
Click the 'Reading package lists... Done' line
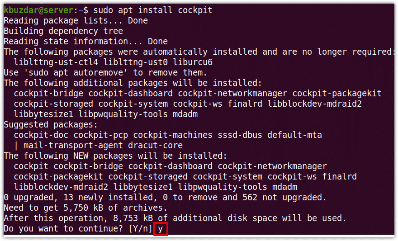(x=76, y=20)
